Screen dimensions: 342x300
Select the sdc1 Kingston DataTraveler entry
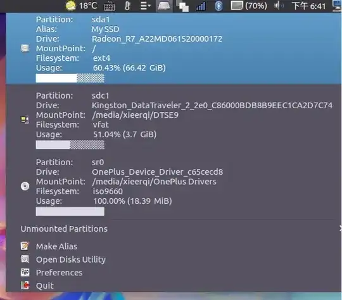pyautogui.click(x=174, y=120)
